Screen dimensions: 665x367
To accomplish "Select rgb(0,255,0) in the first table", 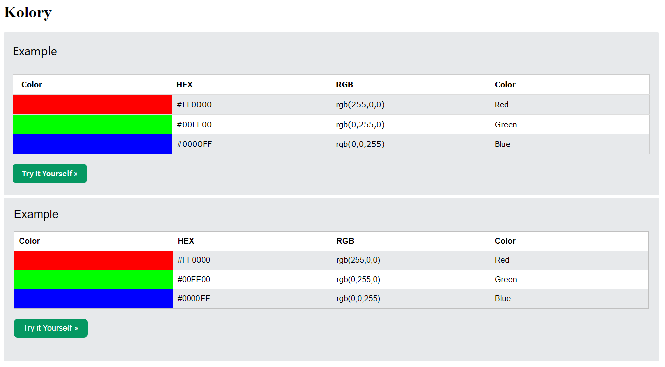I will point(360,125).
